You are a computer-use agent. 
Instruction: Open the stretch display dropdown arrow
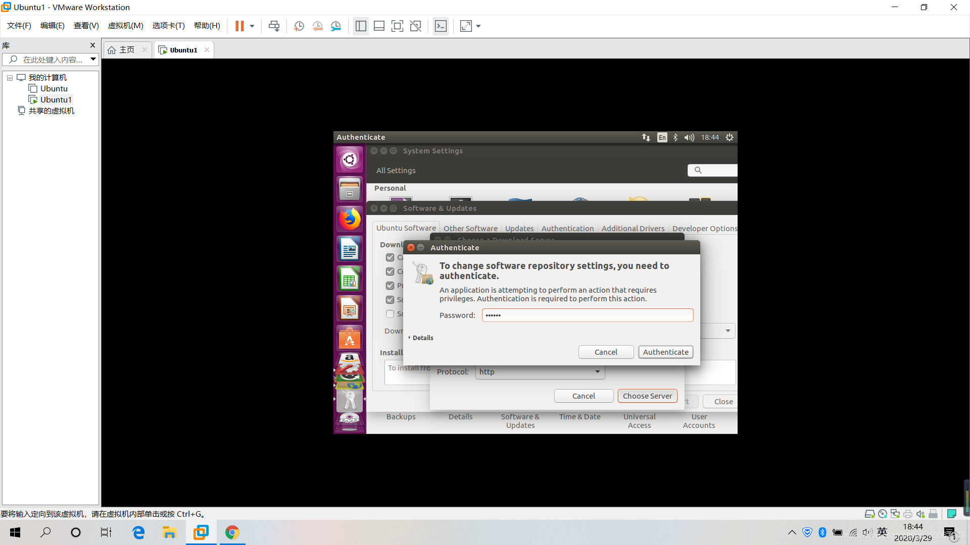click(478, 26)
